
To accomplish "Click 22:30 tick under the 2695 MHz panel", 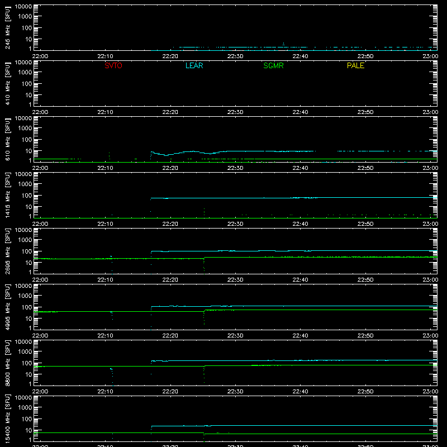I will pyautogui.click(x=235, y=280).
